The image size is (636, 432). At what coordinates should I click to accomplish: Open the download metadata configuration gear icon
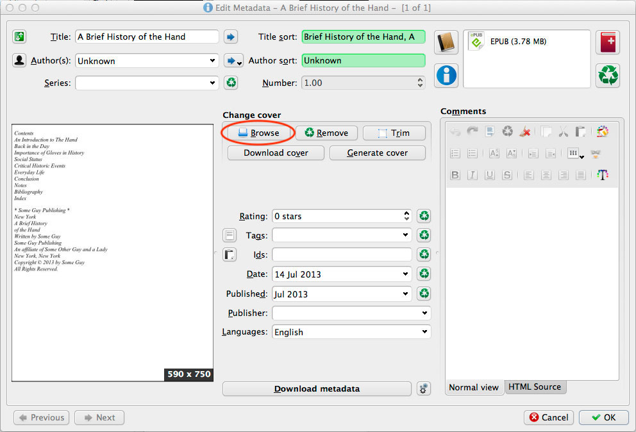[x=423, y=388]
